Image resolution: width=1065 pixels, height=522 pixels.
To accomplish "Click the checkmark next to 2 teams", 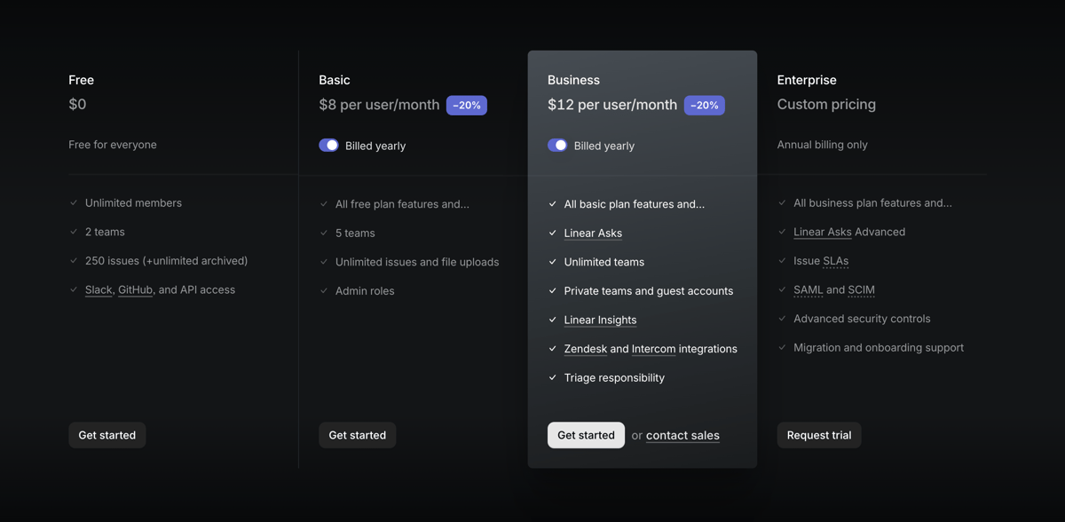I will (74, 232).
